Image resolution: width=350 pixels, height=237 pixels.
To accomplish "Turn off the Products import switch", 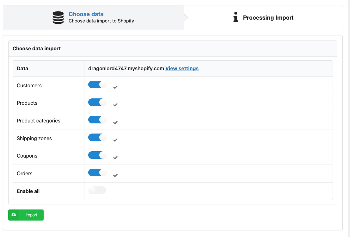I will [x=97, y=103].
